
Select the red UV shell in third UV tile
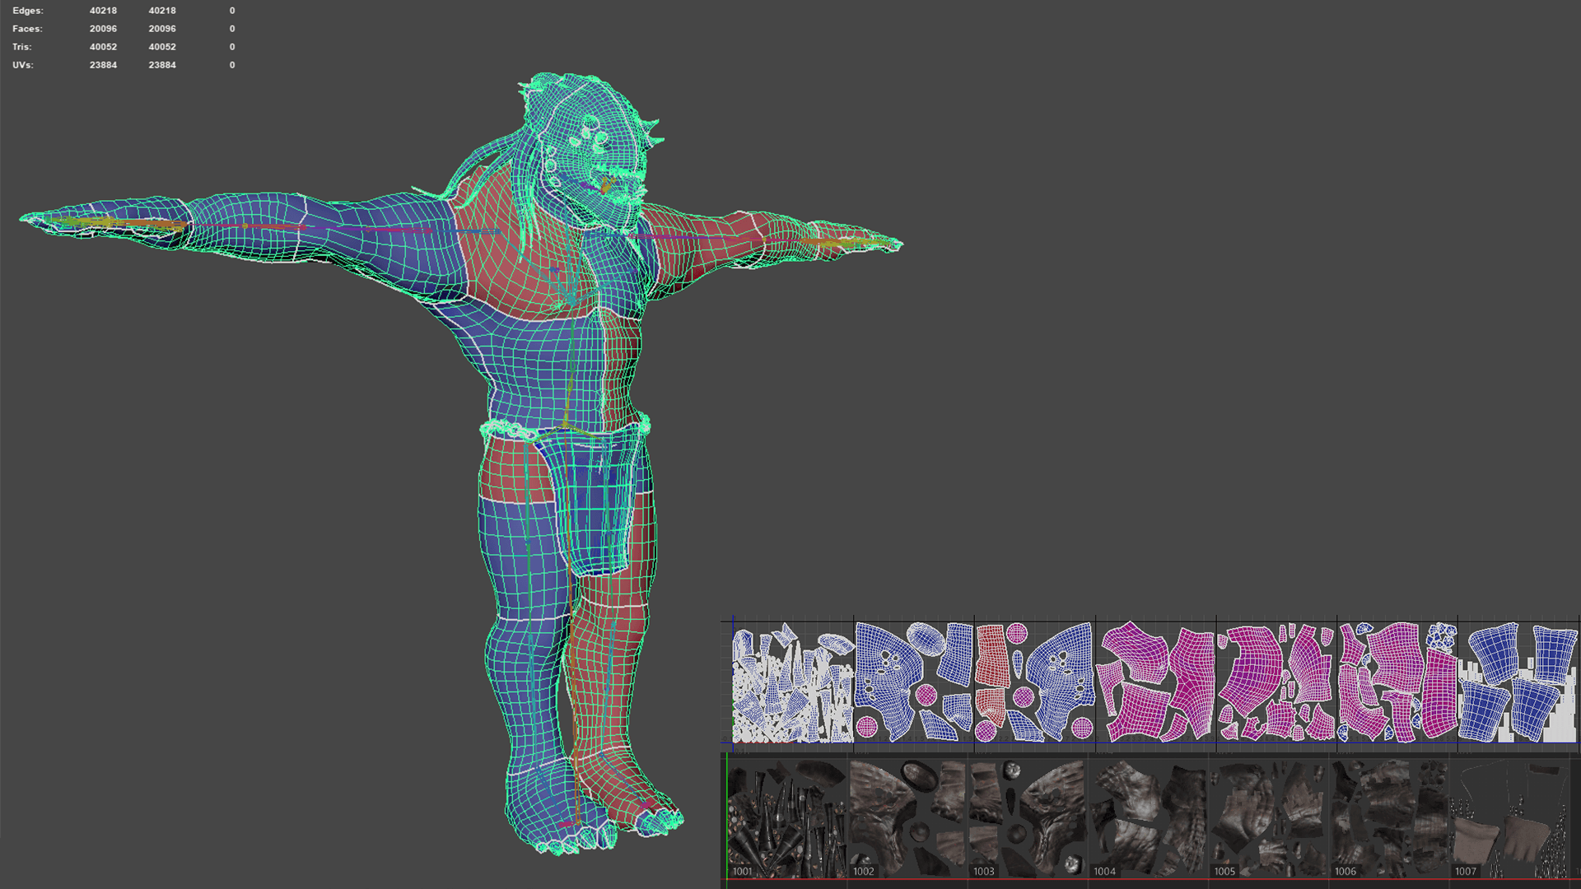click(991, 656)
